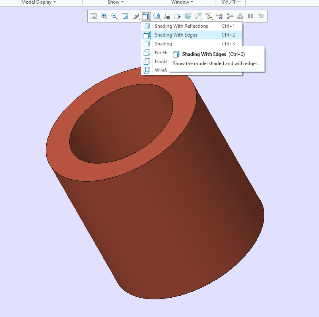Toggle the Datum Display Filters icon
The image size is (319, 317).
[209, 16]
